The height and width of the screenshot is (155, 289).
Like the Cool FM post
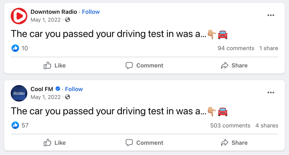pos(55,143)
